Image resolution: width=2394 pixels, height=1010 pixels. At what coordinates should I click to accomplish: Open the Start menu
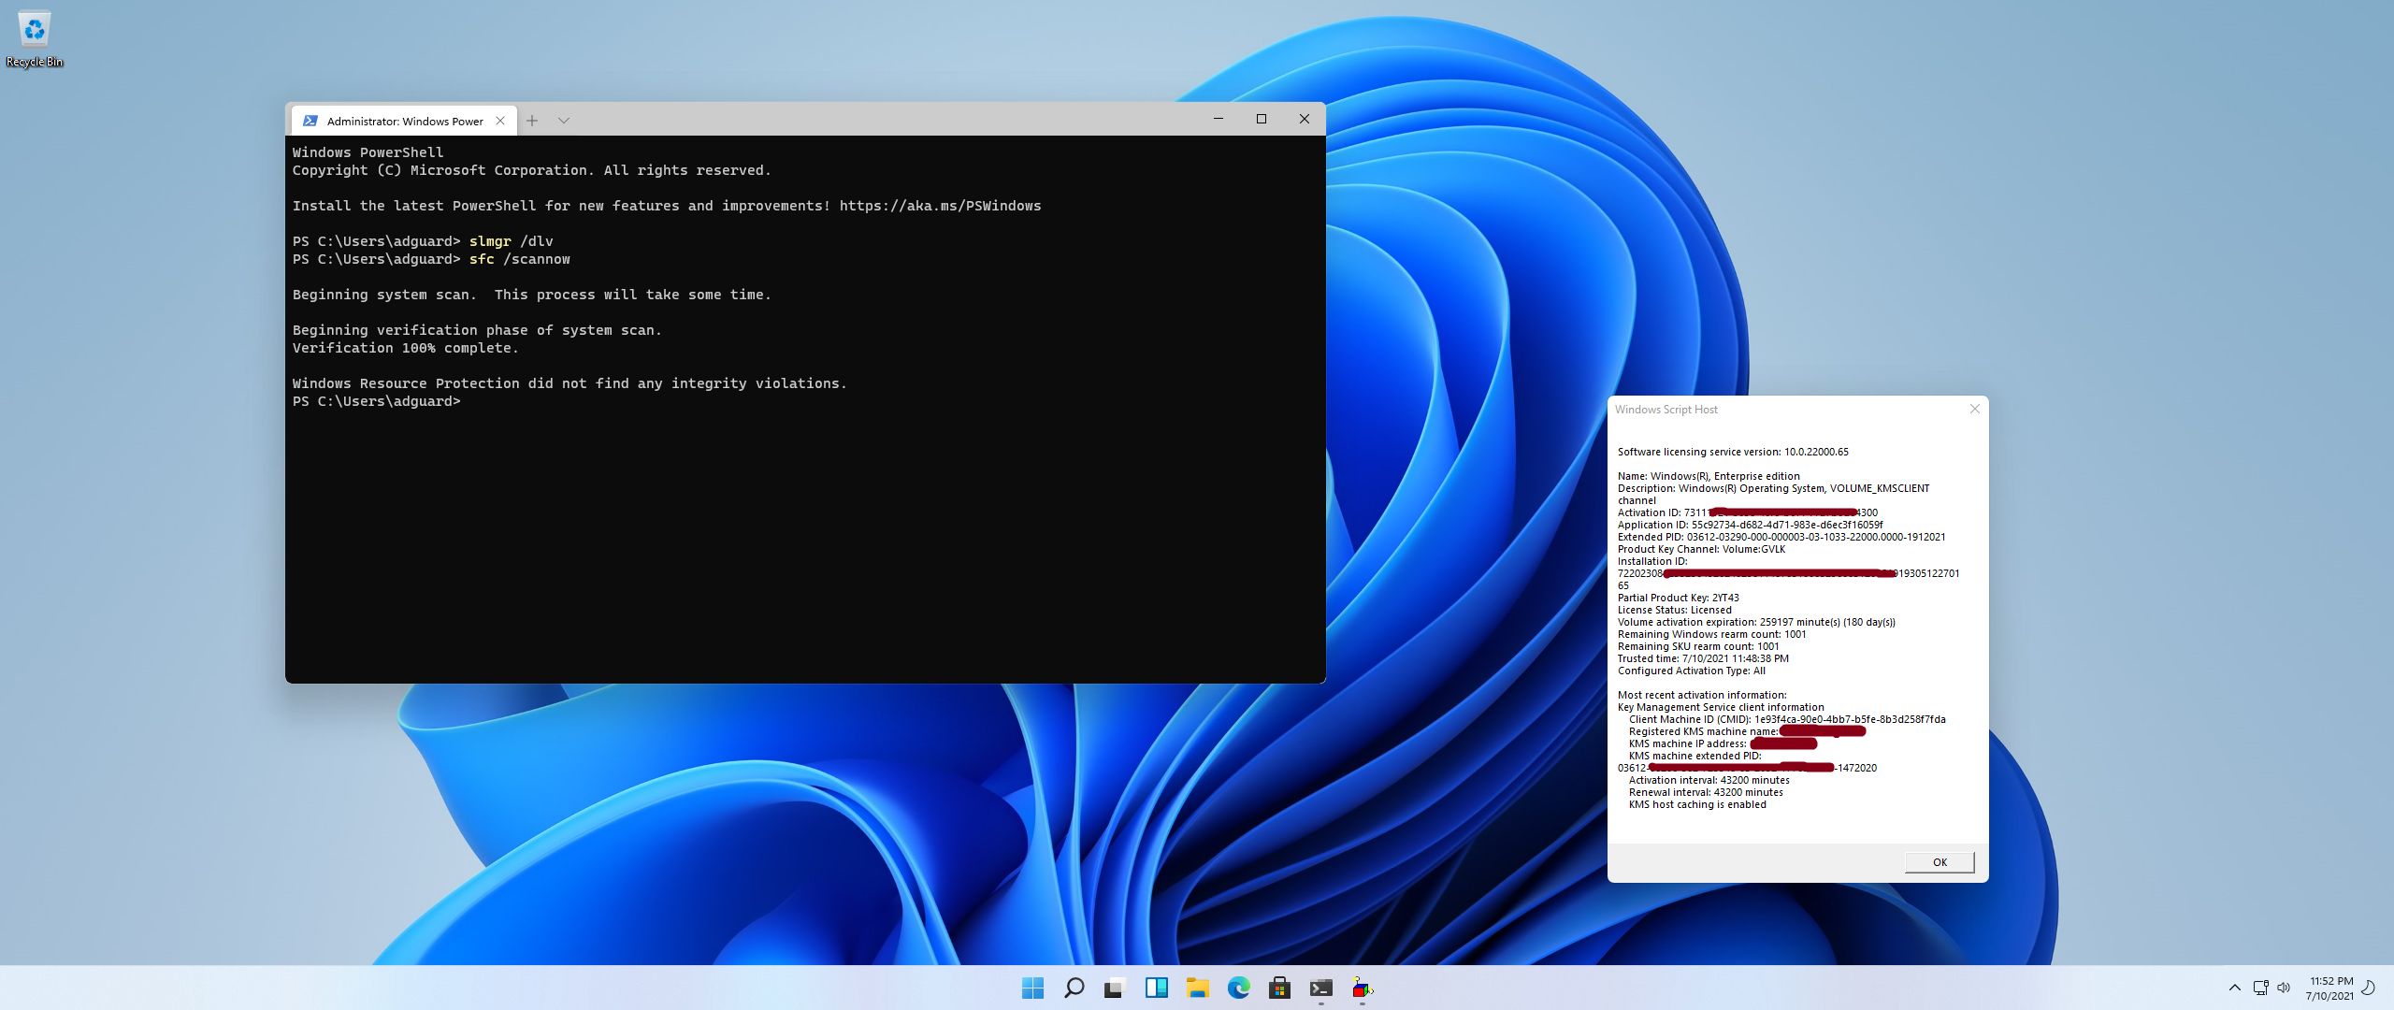(x=1032, y=988)
